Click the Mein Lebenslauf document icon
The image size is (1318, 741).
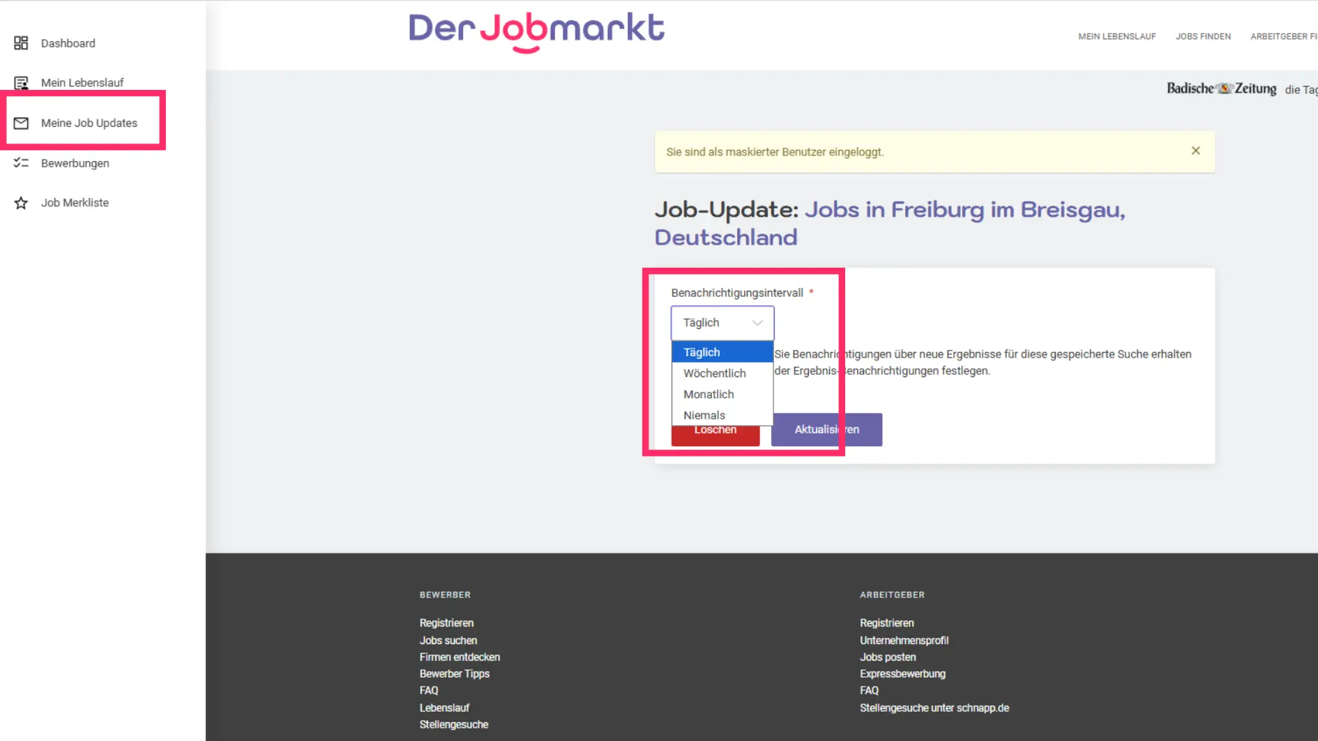click(x=21, y=83)
